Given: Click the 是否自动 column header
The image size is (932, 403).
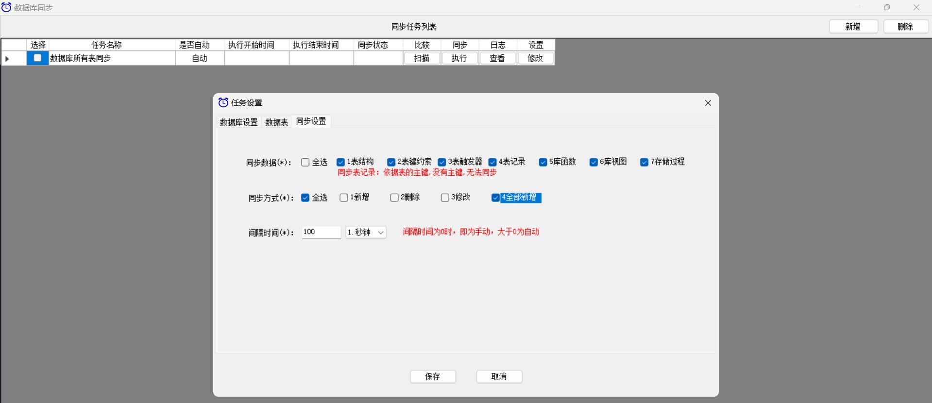Looking at the screenshot, I should click(200, 45).
